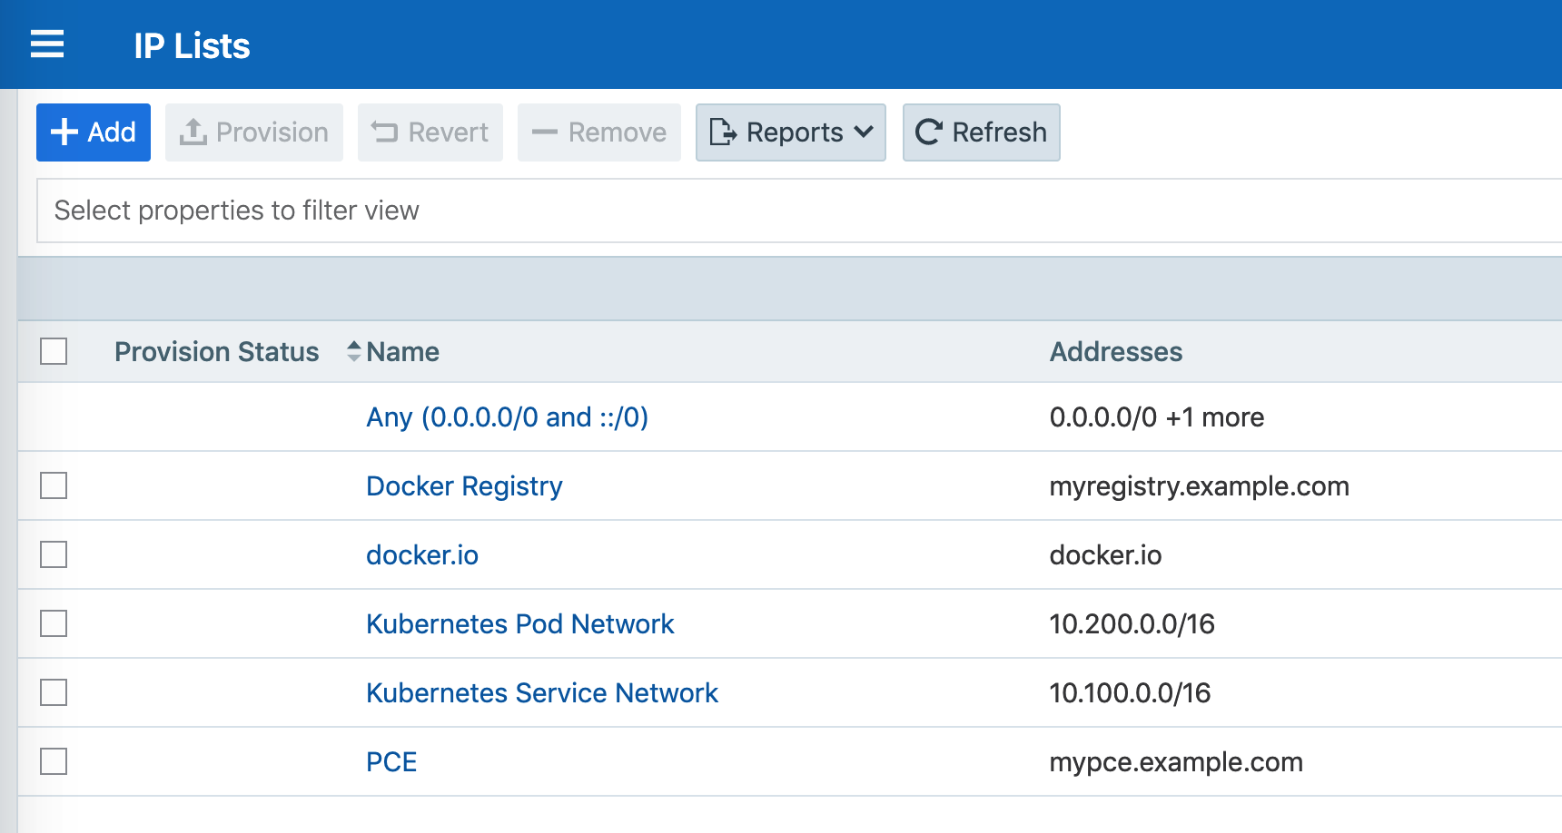Select the upload icon on Provision button
This screenshot has height=833, width=1562.
pos(194,131)
